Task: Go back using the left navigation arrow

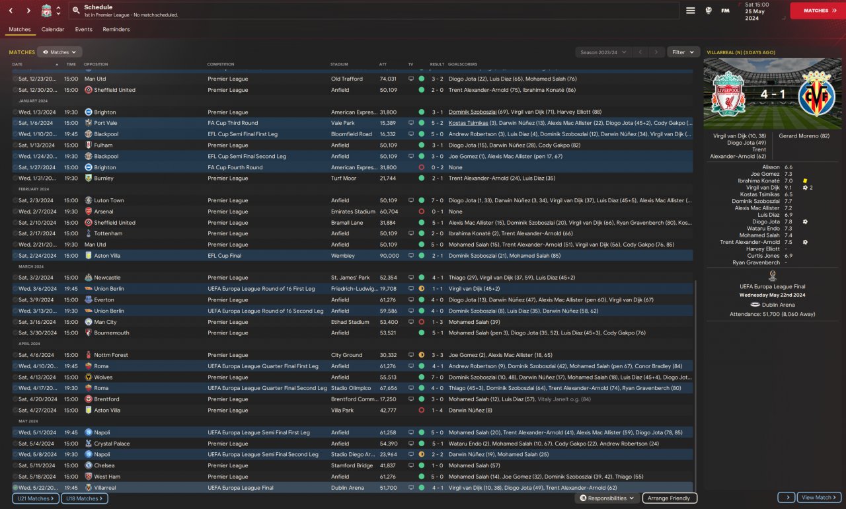Action: pos(11,11)
